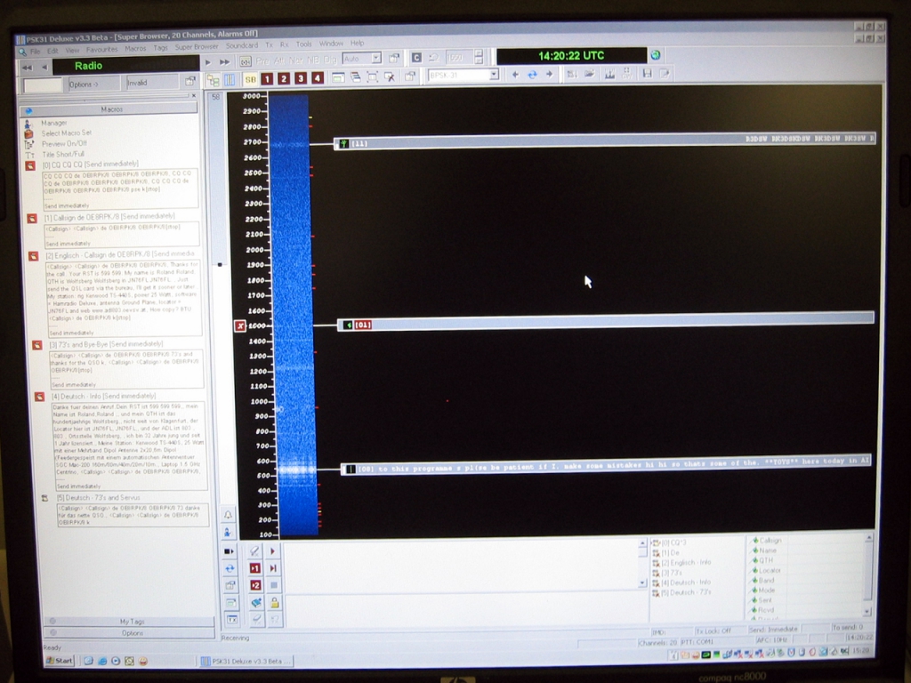The width and height of the screenshot is (911, 683).
Task: Click the vertical level slider beside waterfall
Action: 220,264
